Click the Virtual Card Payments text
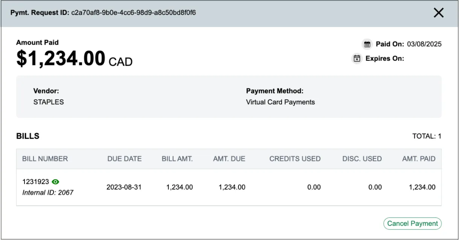Image resolution: width=459 pixels, height=240 pixels. [280, 102]
